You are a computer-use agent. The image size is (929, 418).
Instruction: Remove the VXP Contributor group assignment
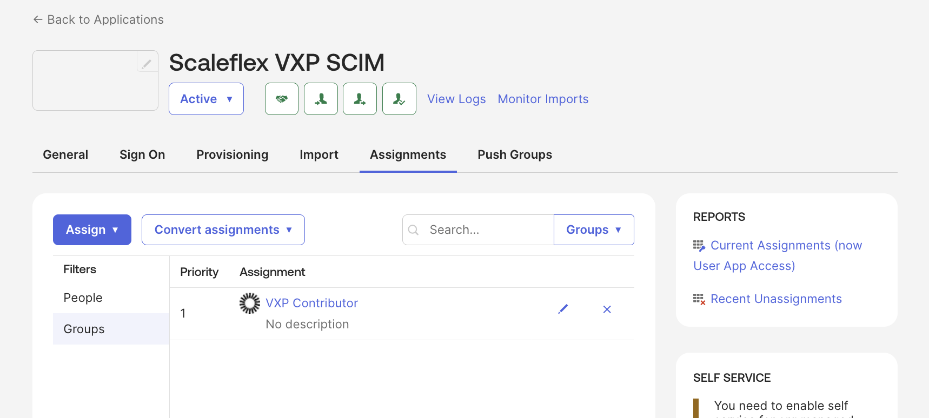(607, 309)
